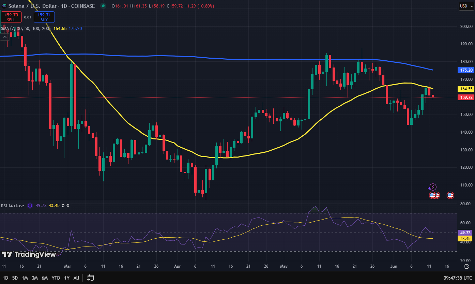Click the high price H161.35 in header
The height and width of the screenshot is (284, 475).
(x=138, y=6)
